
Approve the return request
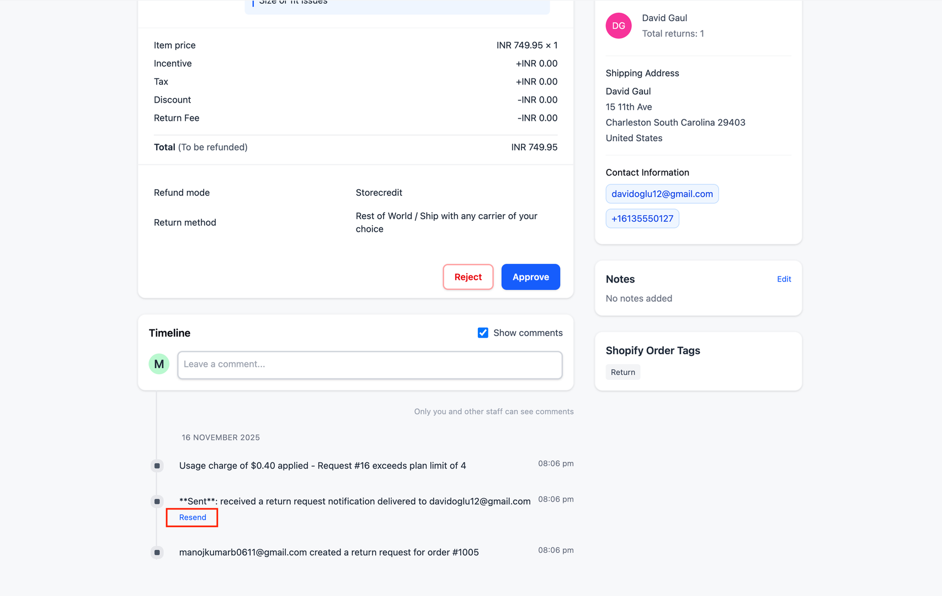click(530, 276)
